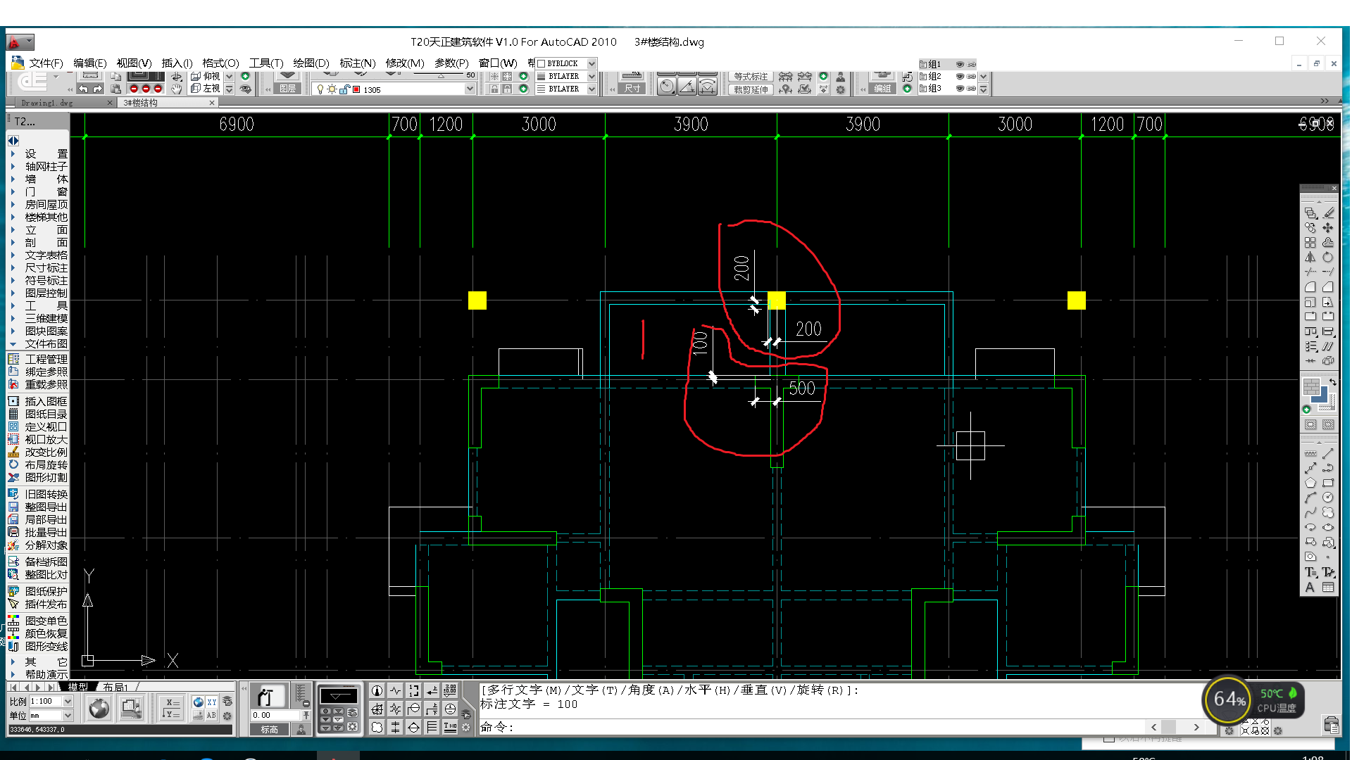
Task: Click the command line horizontal scrollbar
Action: tap(1175, 727)
